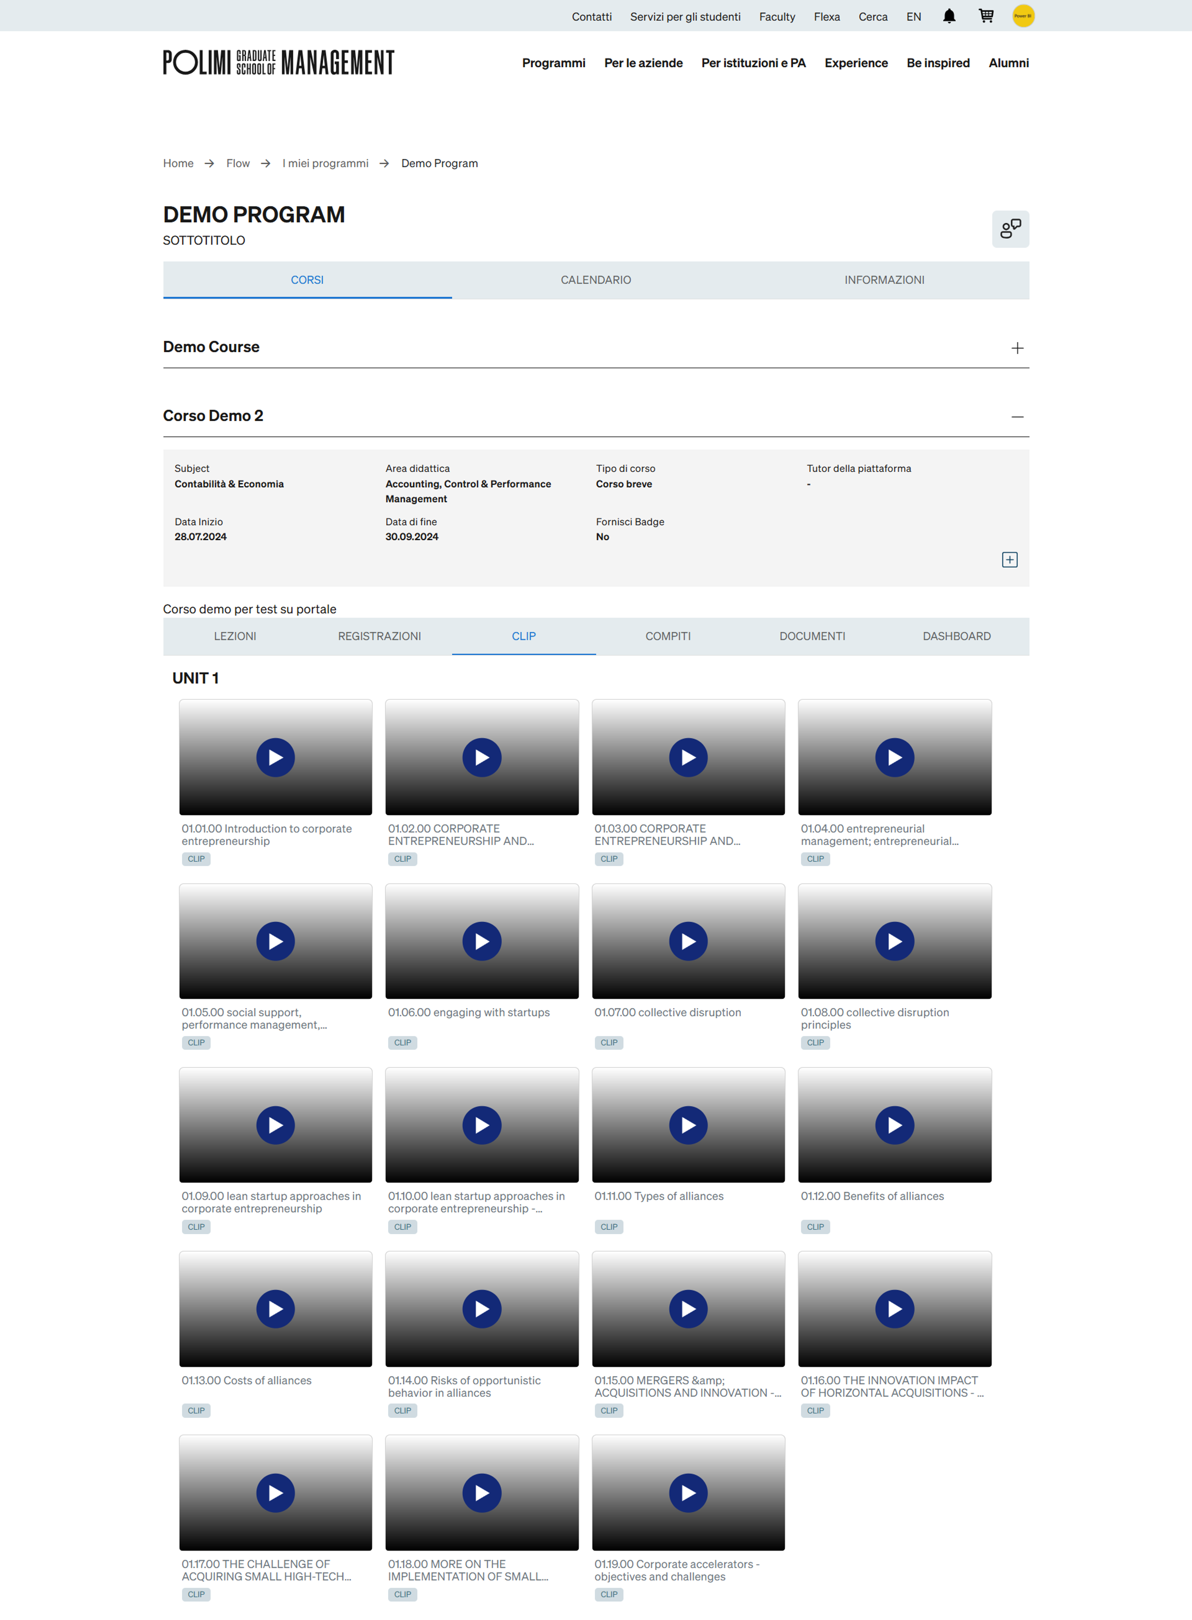Open the Programmi navigation menu
The width and height of the screenshot is (1192, 1620).
click(x=553, y=63)
